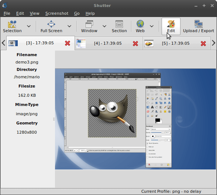This screenshot has height=195, width=217.
Task: Click the directory /home/mario
Action: (27, 77)
